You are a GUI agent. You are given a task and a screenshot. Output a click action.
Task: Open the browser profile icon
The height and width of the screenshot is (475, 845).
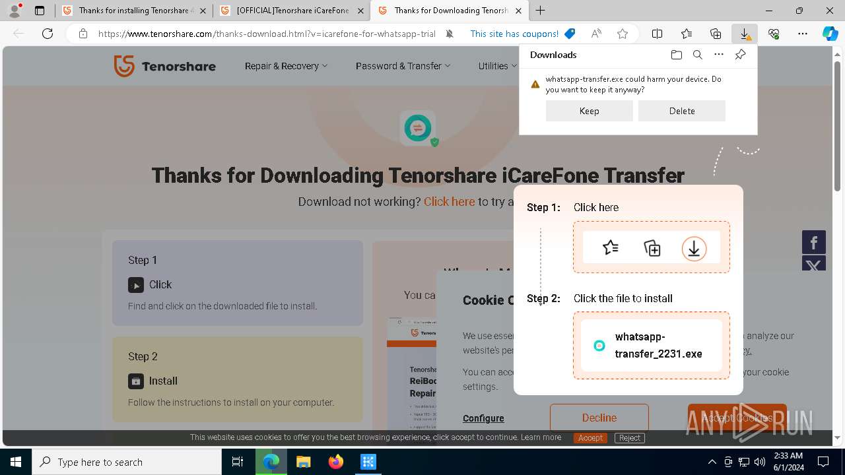coord(15,10)
